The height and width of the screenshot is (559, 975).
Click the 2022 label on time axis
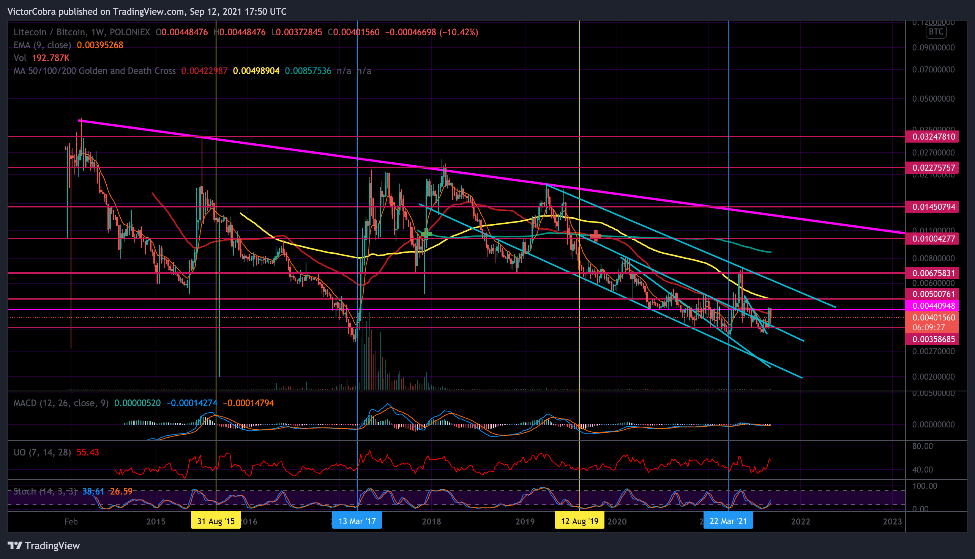800,521
